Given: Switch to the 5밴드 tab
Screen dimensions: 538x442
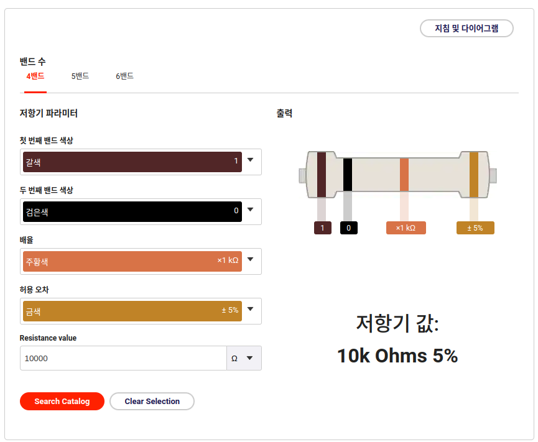Looking at the screenshot, I should 80,76.
